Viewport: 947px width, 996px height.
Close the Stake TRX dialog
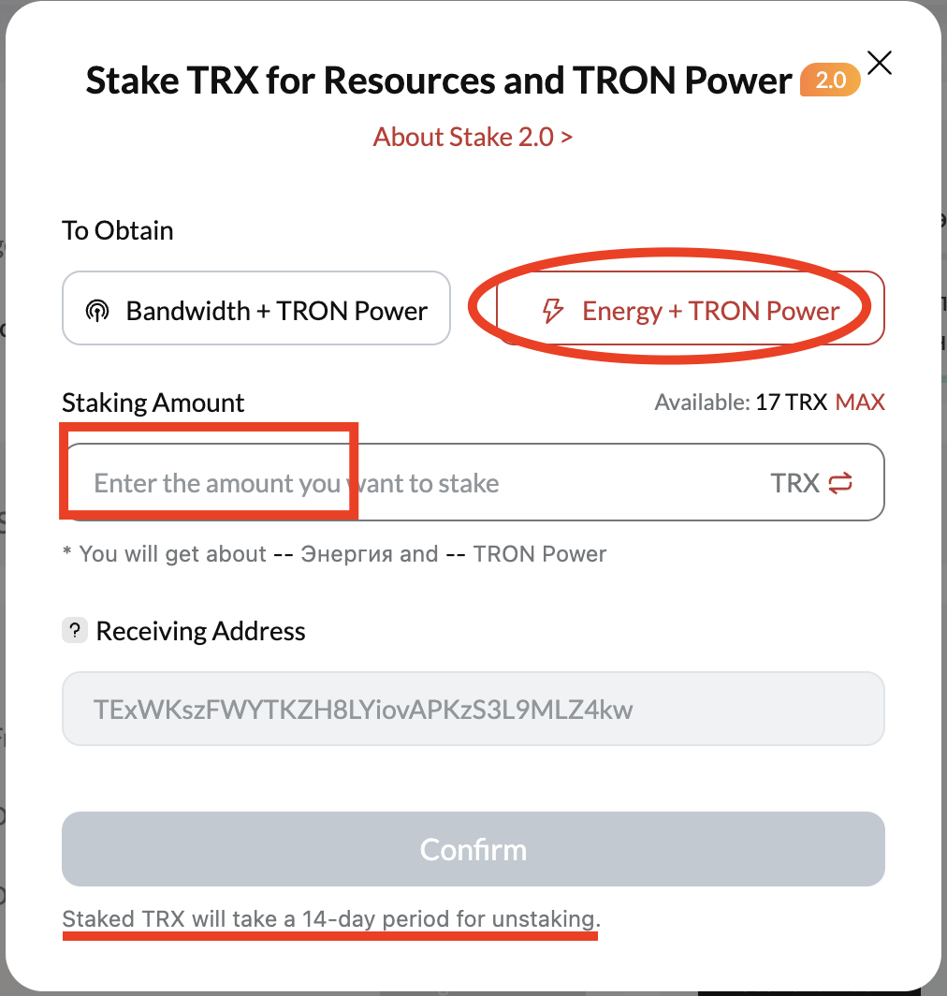880,64
